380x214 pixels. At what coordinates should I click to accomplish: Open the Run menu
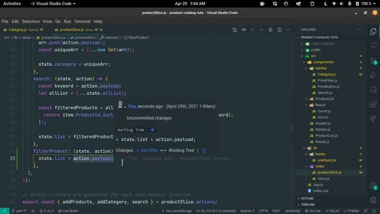[x=67, y=21]
